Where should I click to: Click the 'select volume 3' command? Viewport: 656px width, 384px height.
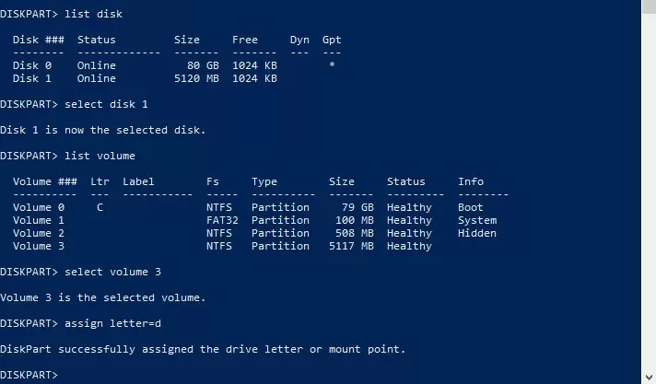[112, 272]
